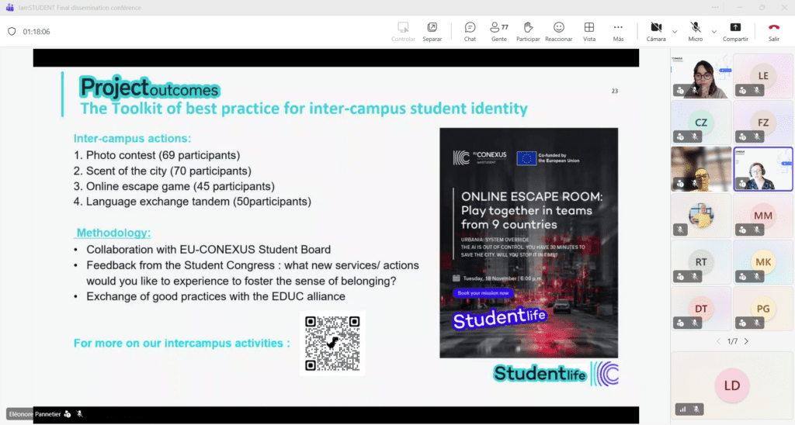Unmute with the Micro toggle
795x425 pixels.
point(696,31)
